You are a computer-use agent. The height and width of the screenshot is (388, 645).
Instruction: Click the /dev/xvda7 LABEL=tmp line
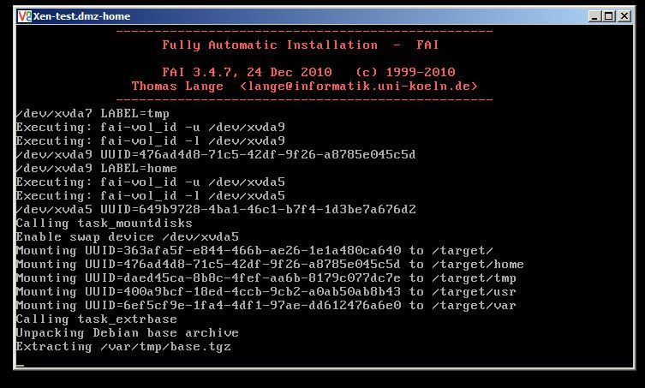[93, 113]
